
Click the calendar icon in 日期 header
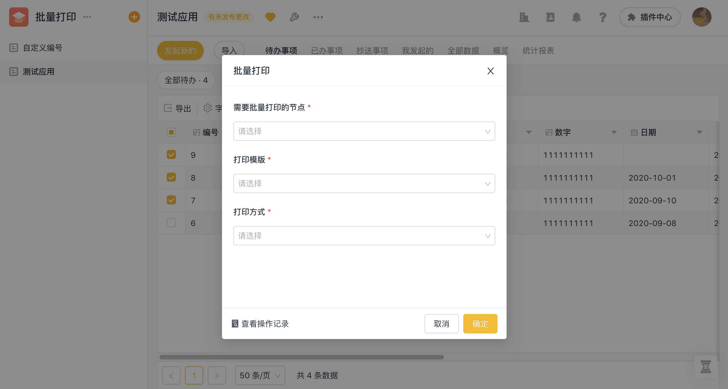click(x=634, y=132)
